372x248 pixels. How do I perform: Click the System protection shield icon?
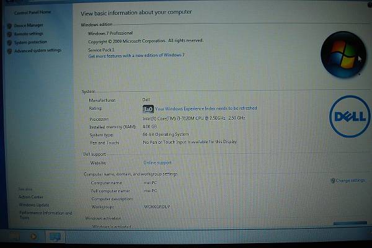tap(9, 43)
